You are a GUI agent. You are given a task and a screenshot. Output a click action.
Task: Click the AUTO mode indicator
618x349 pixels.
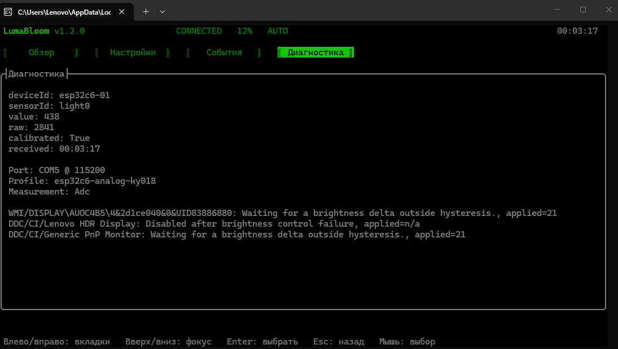pyautogui.click(x=278, y=31)
